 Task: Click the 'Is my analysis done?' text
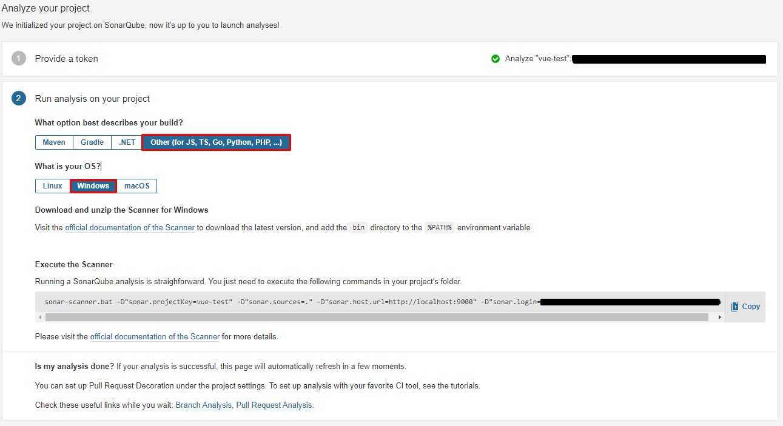[x=75, y=367]
